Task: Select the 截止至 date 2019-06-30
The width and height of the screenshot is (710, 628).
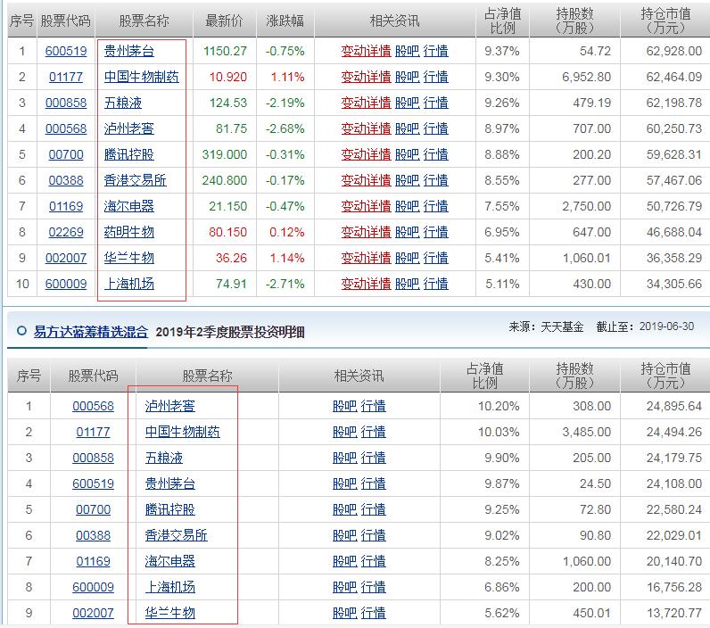Action: [x=666, y=326]
